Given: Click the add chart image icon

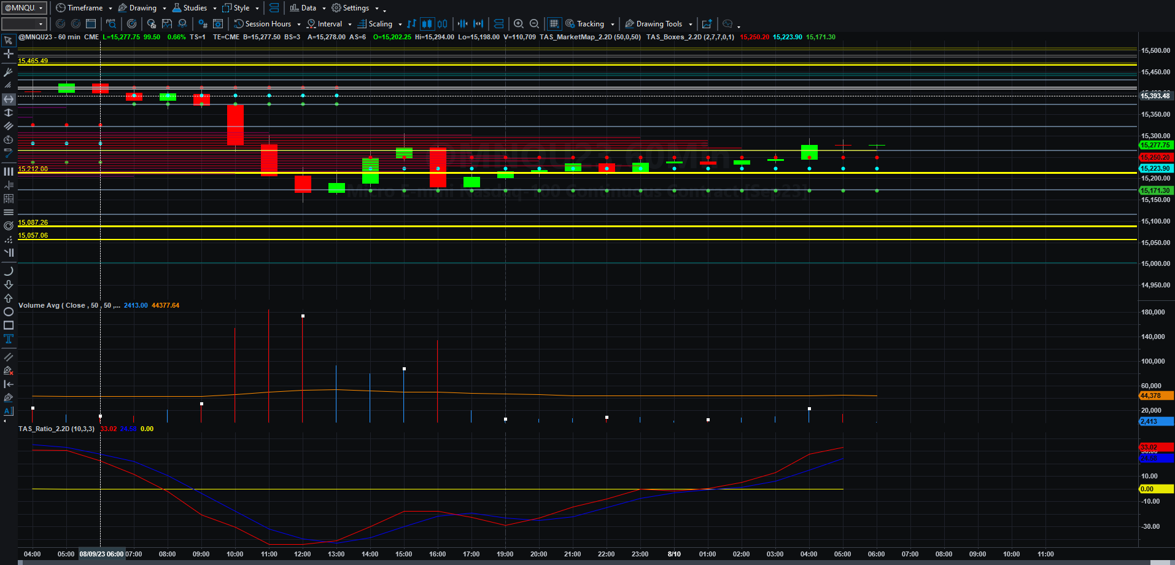Looking at the screenshot, I should pos(707,24).
